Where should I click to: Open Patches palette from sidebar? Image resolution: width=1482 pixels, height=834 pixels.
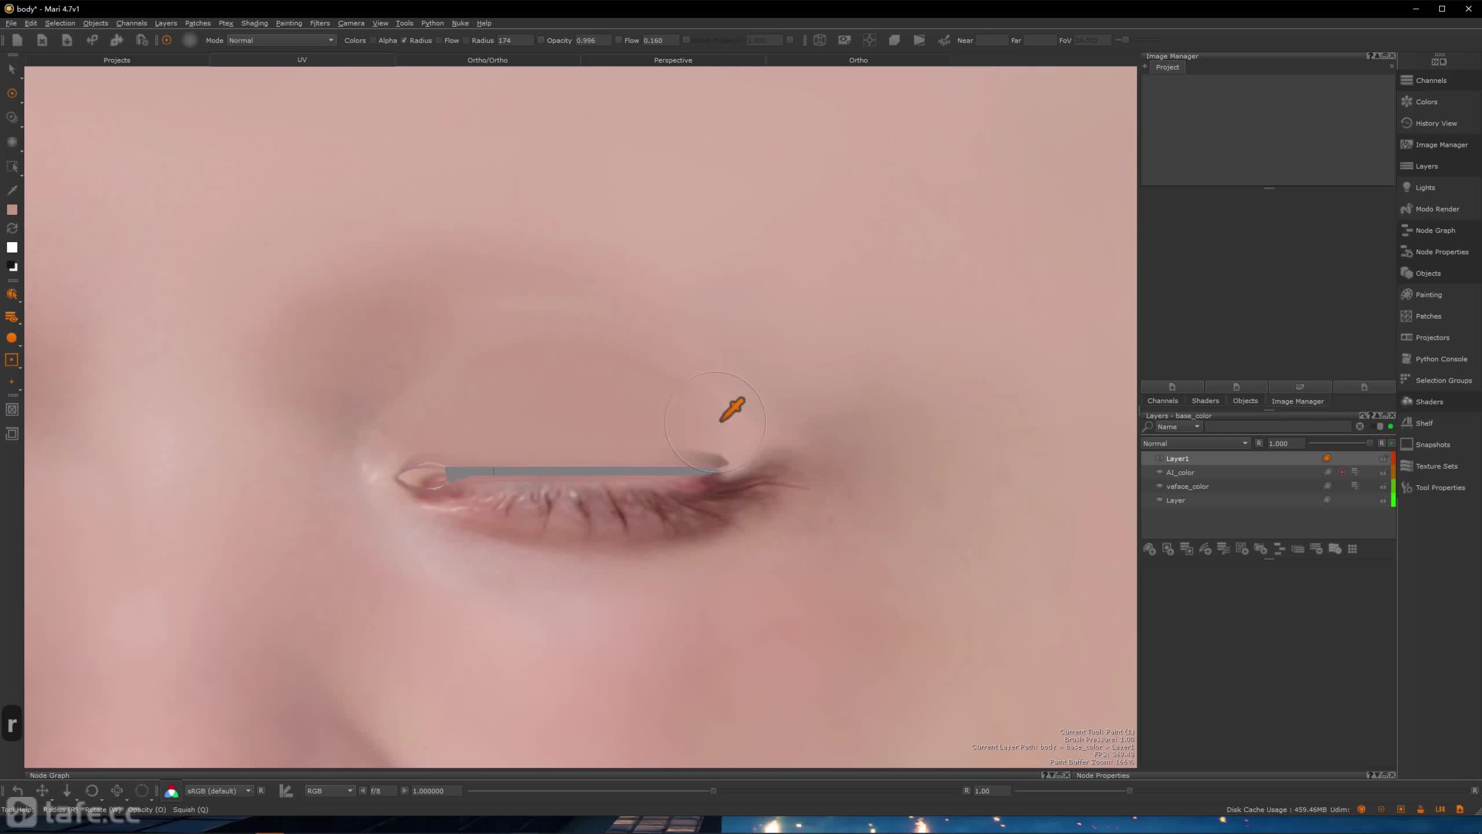(1428, 316)
